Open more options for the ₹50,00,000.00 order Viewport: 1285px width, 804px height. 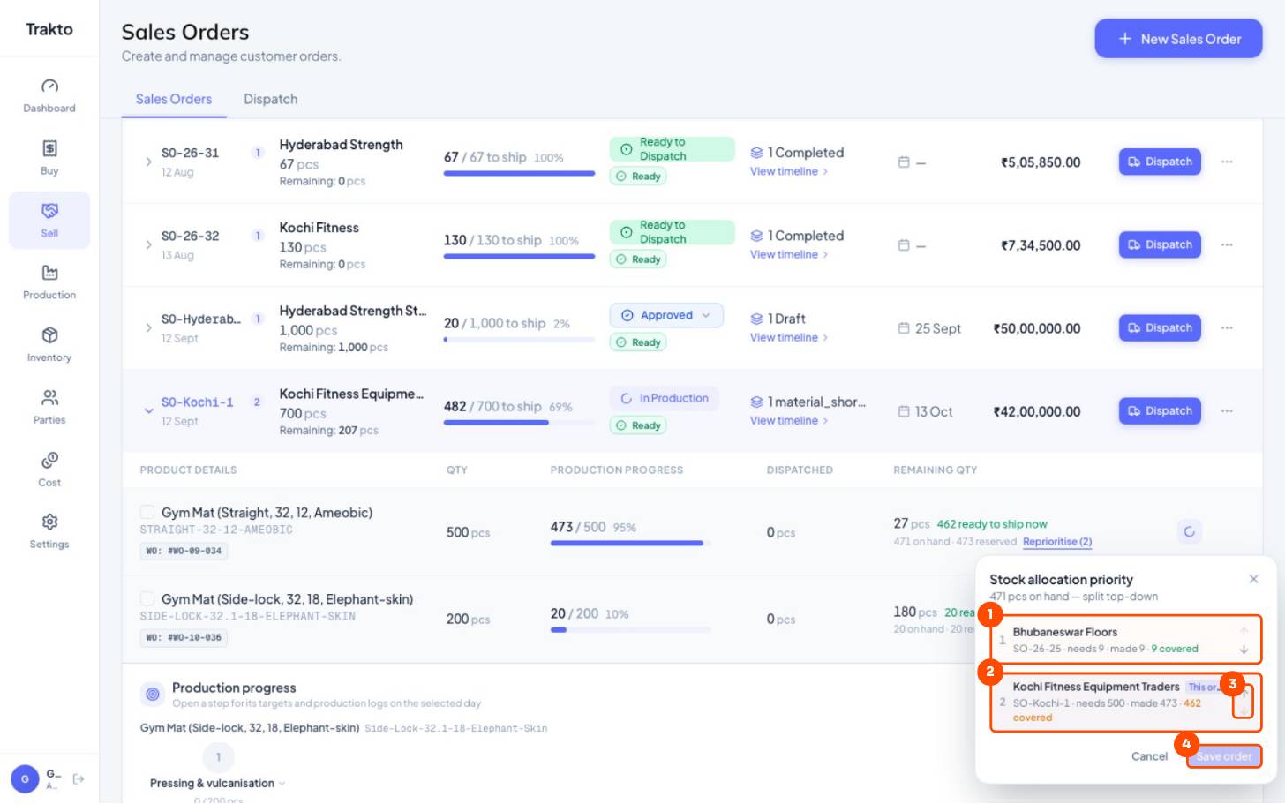click(x=1227, y=328)
